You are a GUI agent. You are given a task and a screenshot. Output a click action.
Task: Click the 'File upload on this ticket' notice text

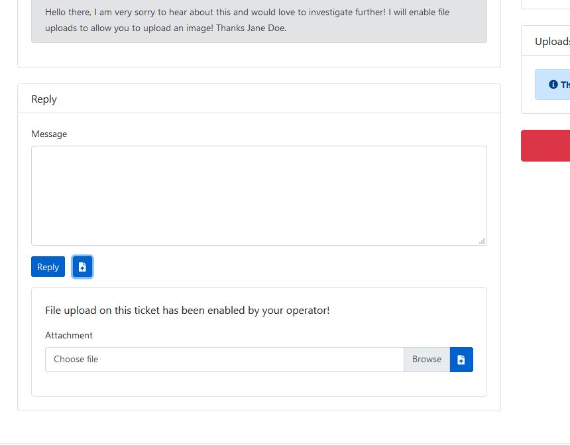click(x=187, y=310)
